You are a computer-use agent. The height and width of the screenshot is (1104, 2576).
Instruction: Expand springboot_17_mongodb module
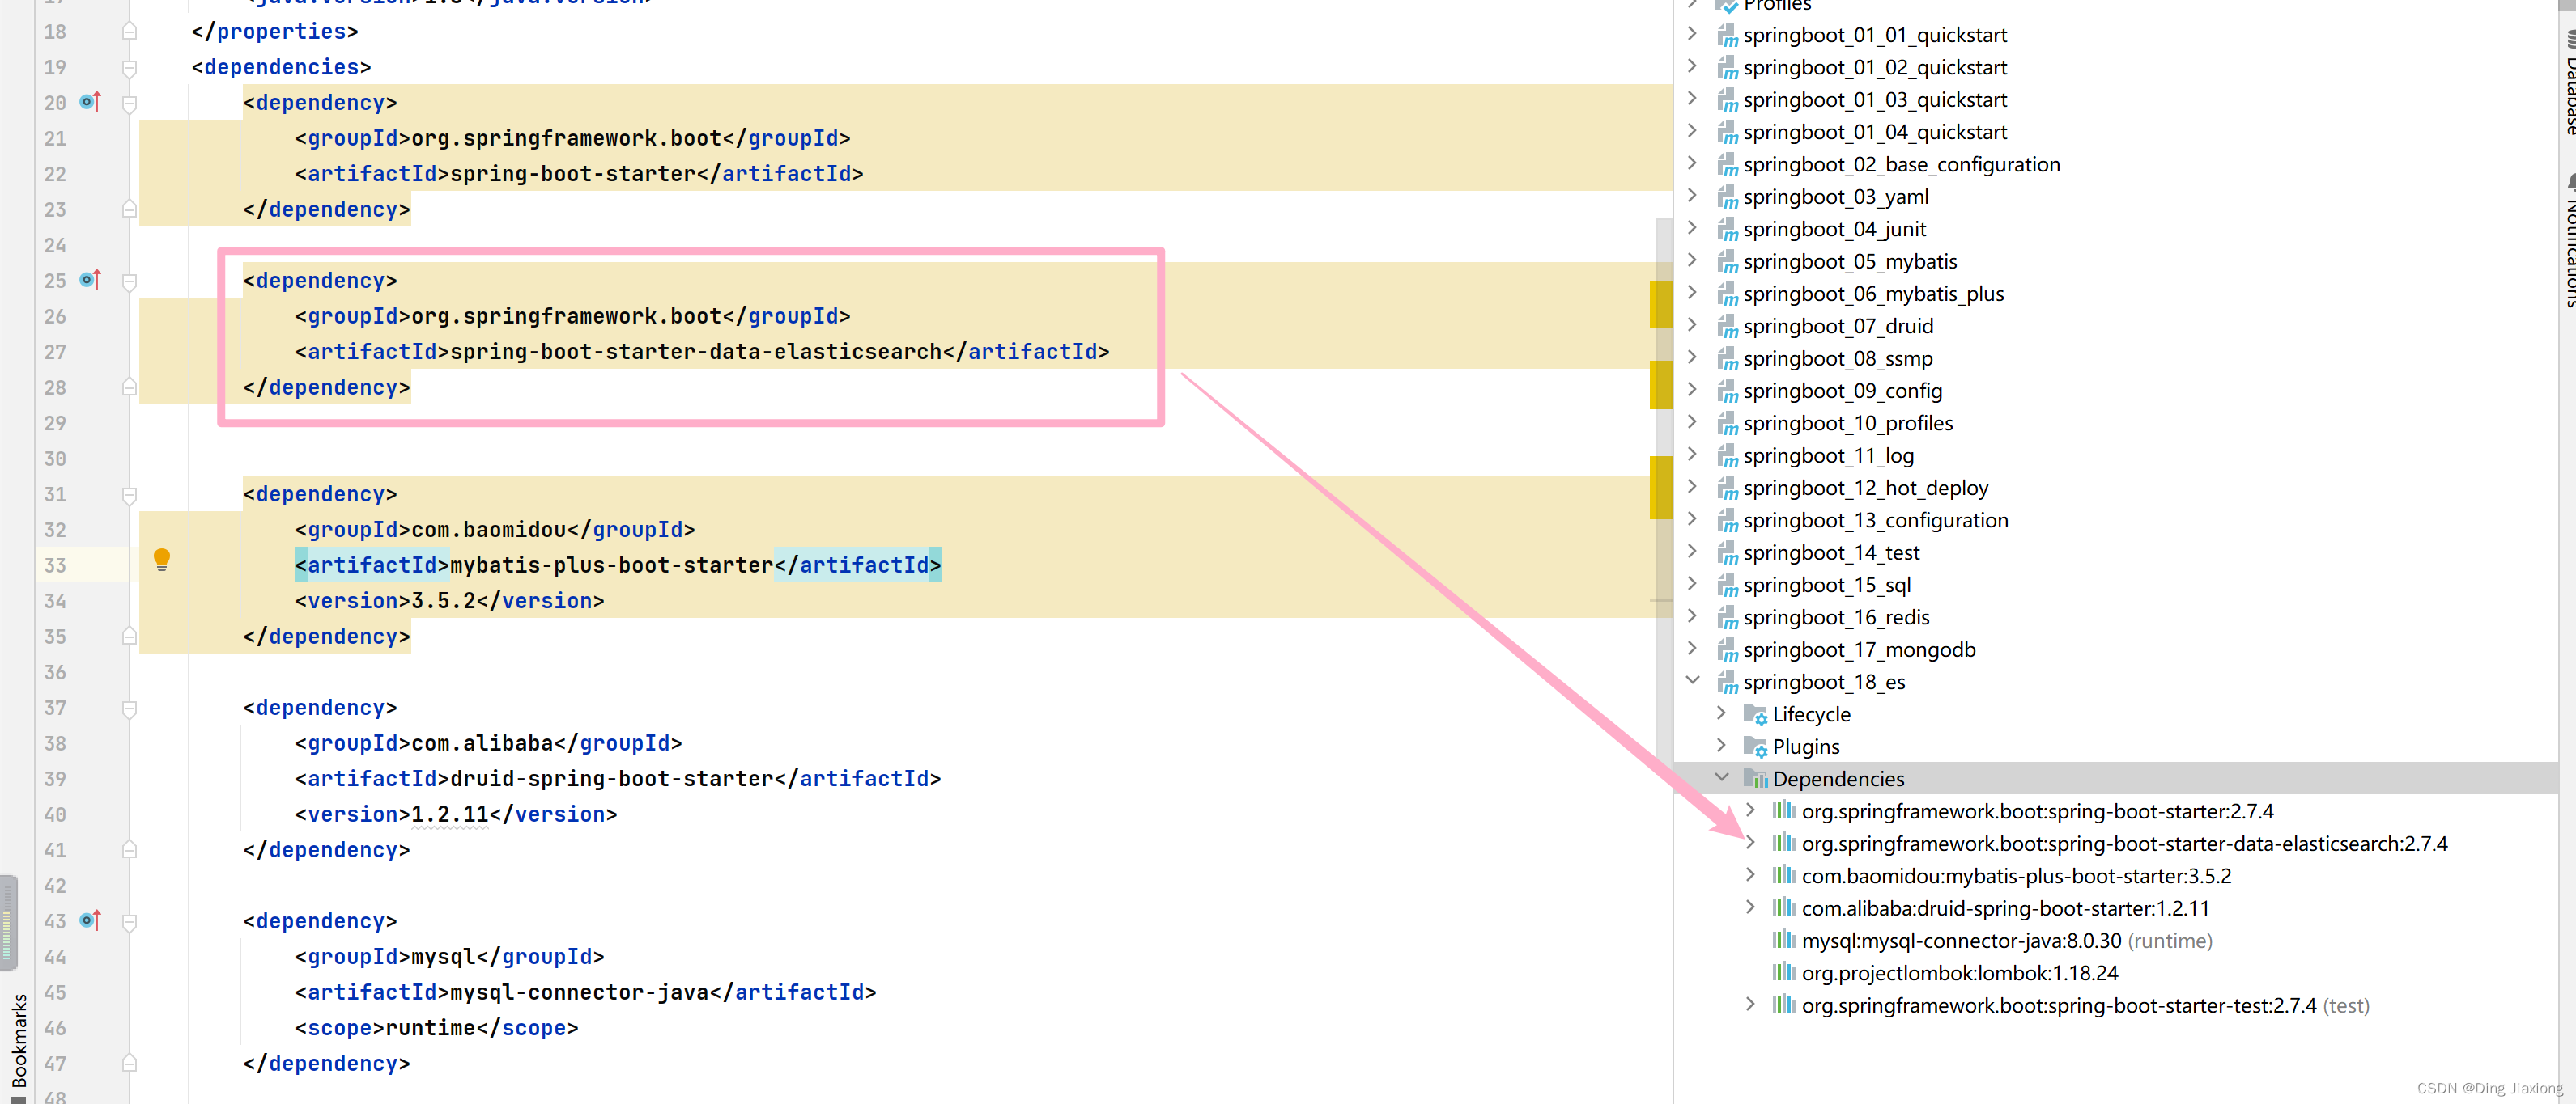pos(1692,647)
